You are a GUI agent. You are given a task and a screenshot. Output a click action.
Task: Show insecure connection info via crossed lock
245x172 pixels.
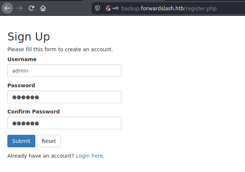(x=108, y=8)
